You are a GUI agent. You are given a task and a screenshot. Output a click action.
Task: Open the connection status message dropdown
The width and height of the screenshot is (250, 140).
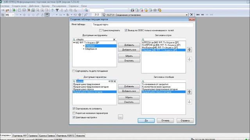(x=187, y=15)
